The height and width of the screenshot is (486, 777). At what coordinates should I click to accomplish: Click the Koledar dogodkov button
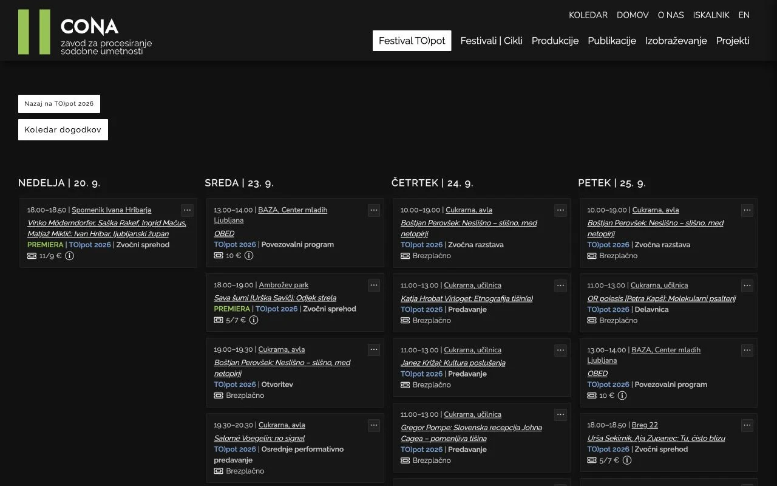(63, 129)
